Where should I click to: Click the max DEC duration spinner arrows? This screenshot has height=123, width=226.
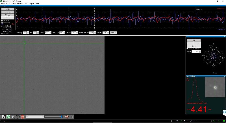(x=108, y=33)
